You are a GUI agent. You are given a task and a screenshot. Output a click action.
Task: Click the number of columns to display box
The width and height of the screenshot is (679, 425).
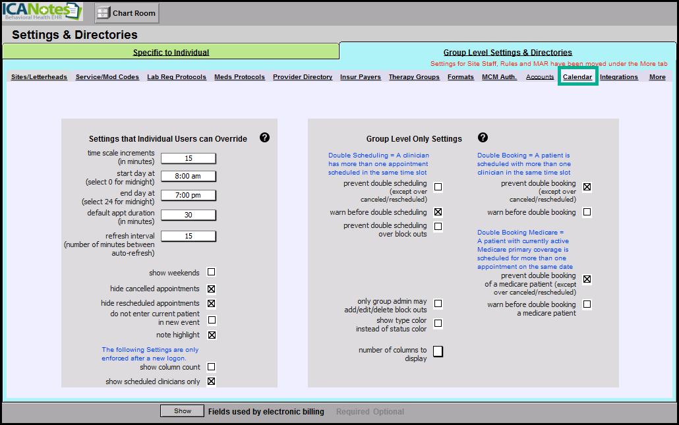pos(438,351)
